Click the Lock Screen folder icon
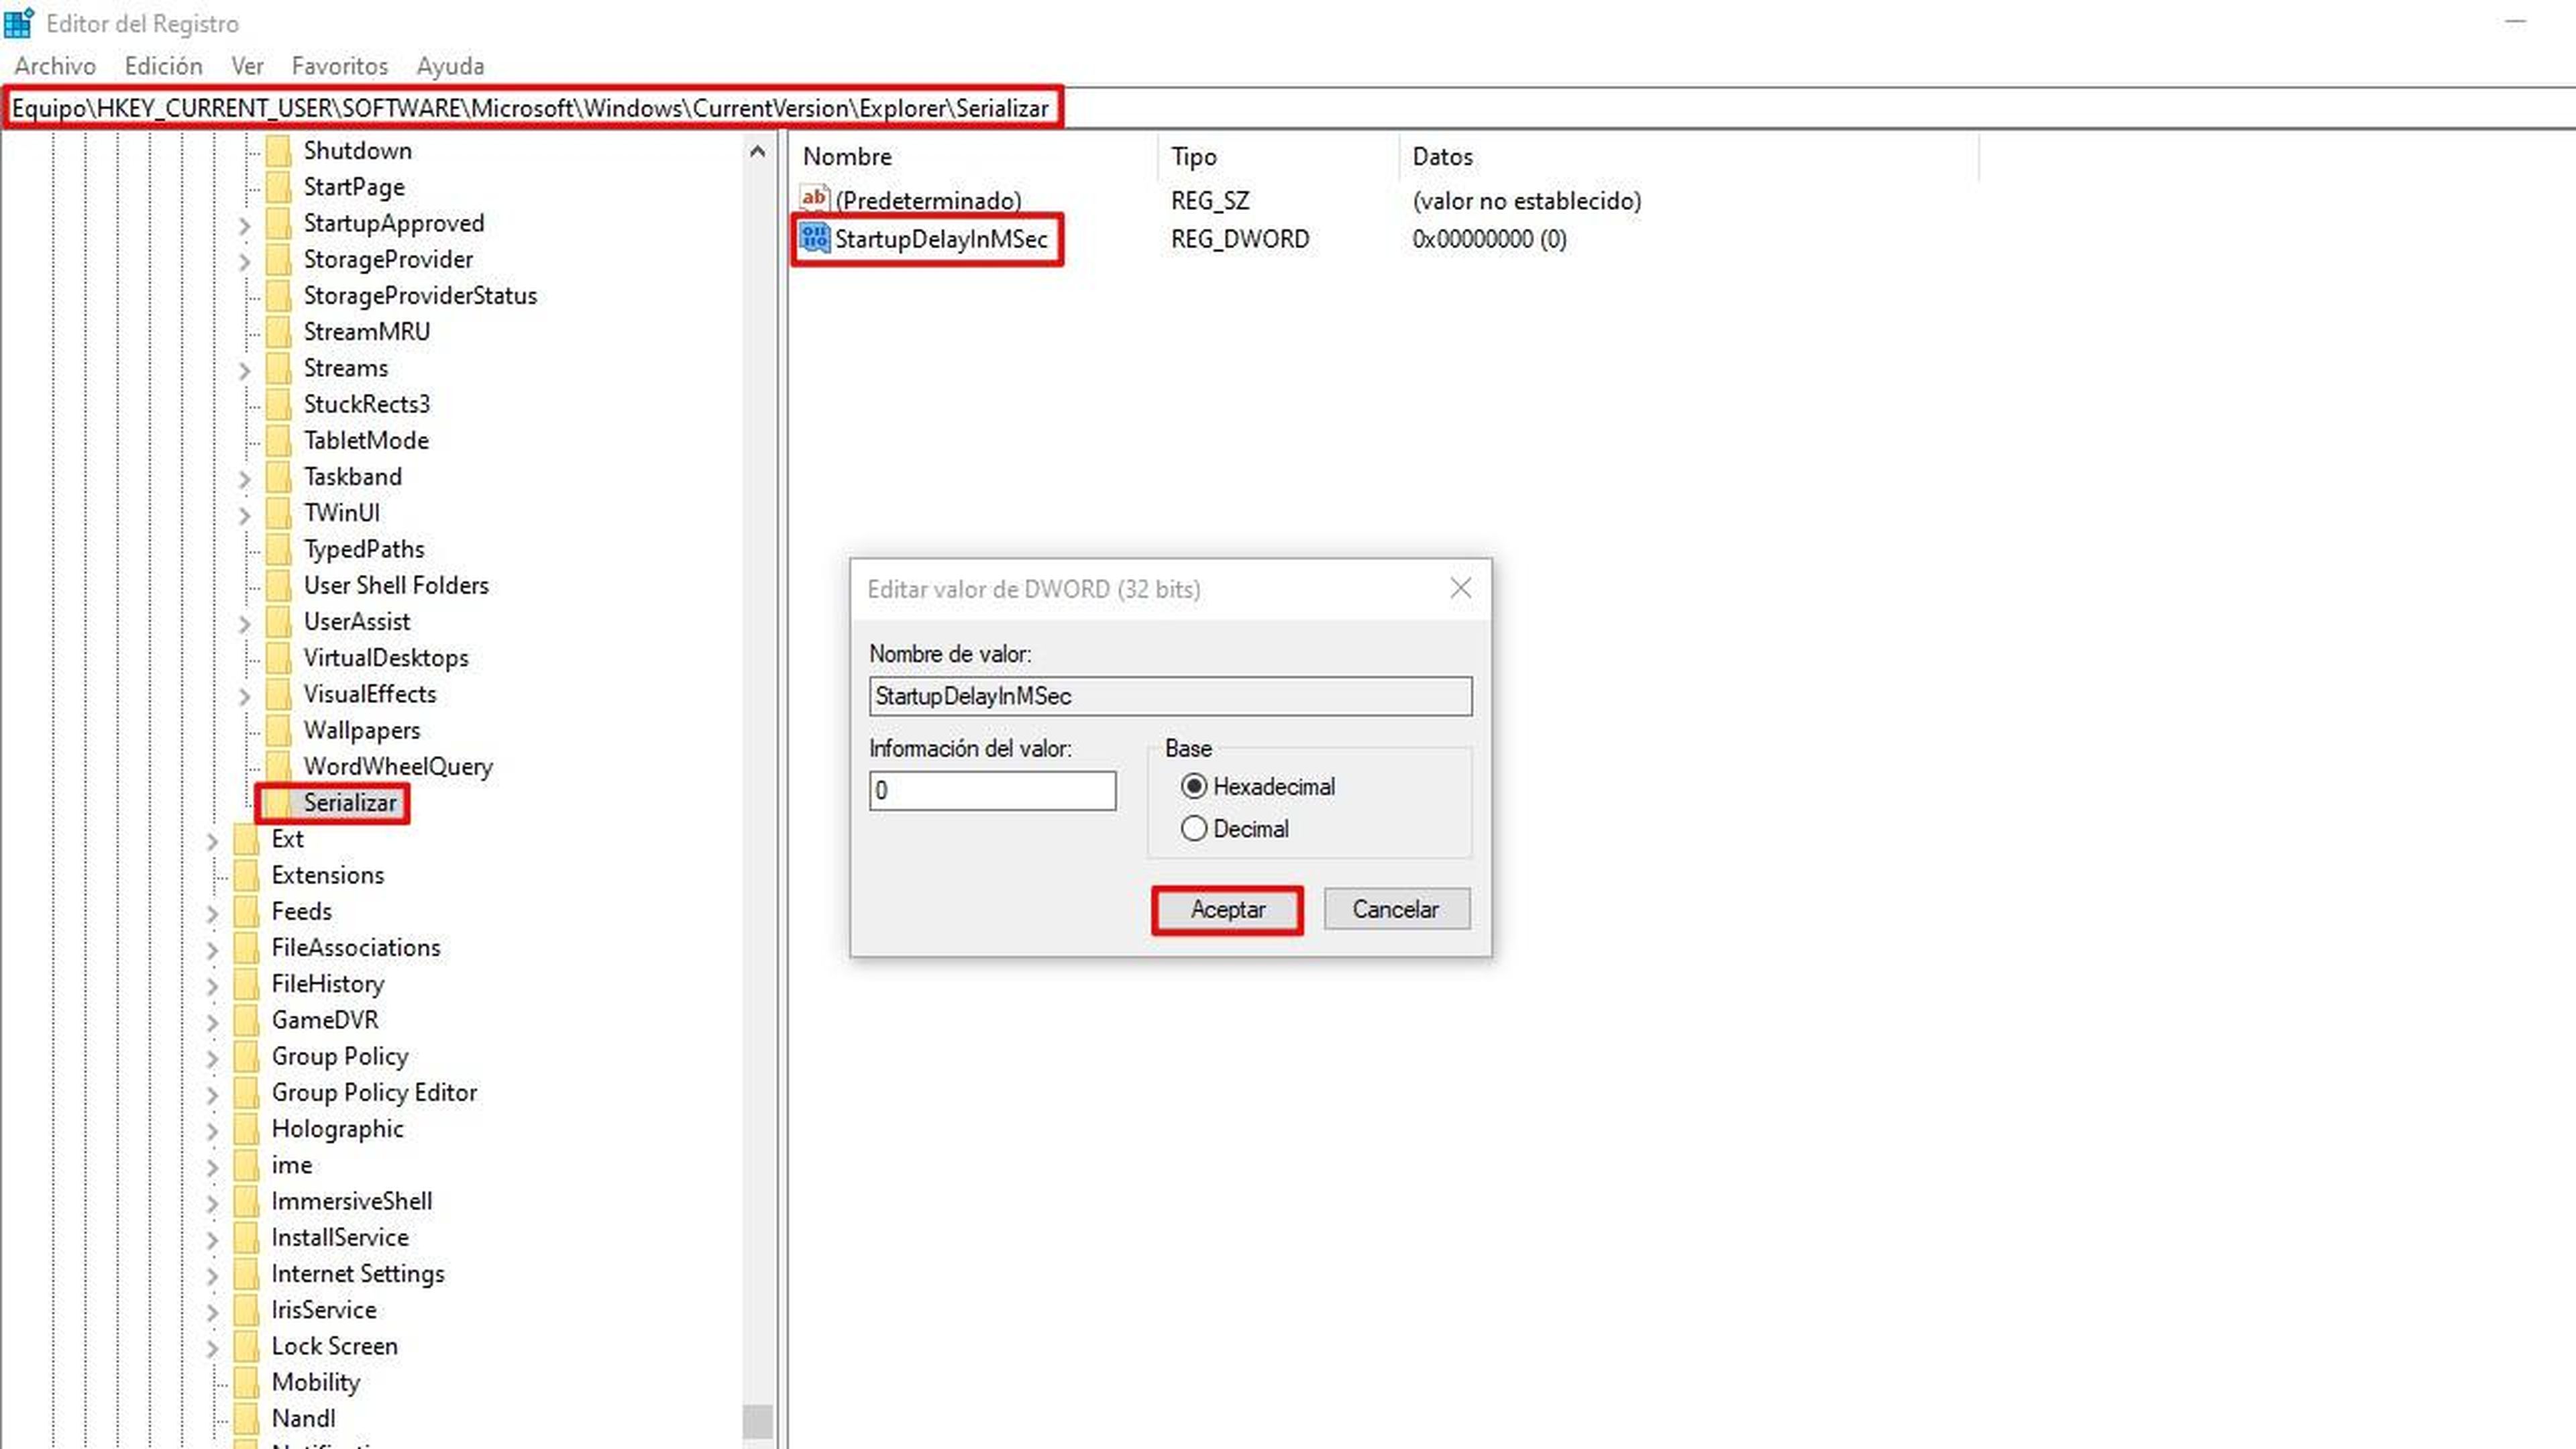The height and width of the screenshot is (1449, 2576). 246,1346
